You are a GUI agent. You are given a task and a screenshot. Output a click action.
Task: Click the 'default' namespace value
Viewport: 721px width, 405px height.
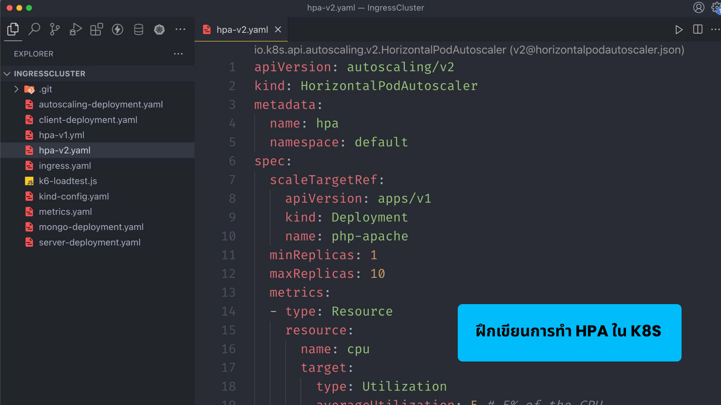pos(381,142)
